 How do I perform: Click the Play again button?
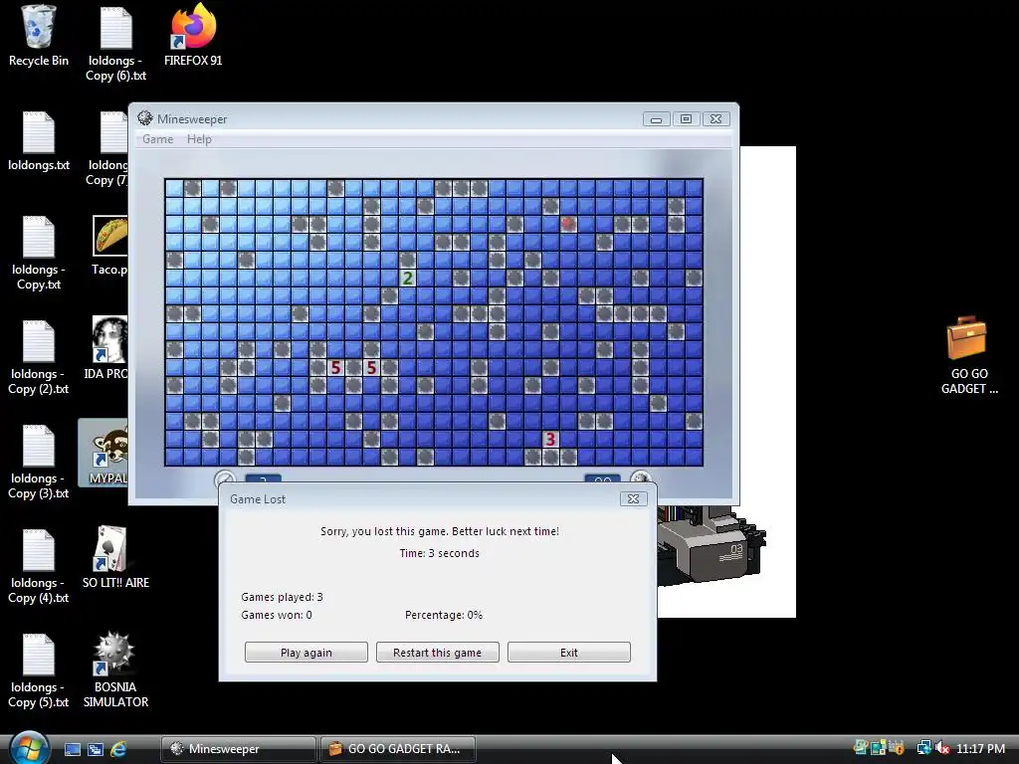(x=306, y=653)
